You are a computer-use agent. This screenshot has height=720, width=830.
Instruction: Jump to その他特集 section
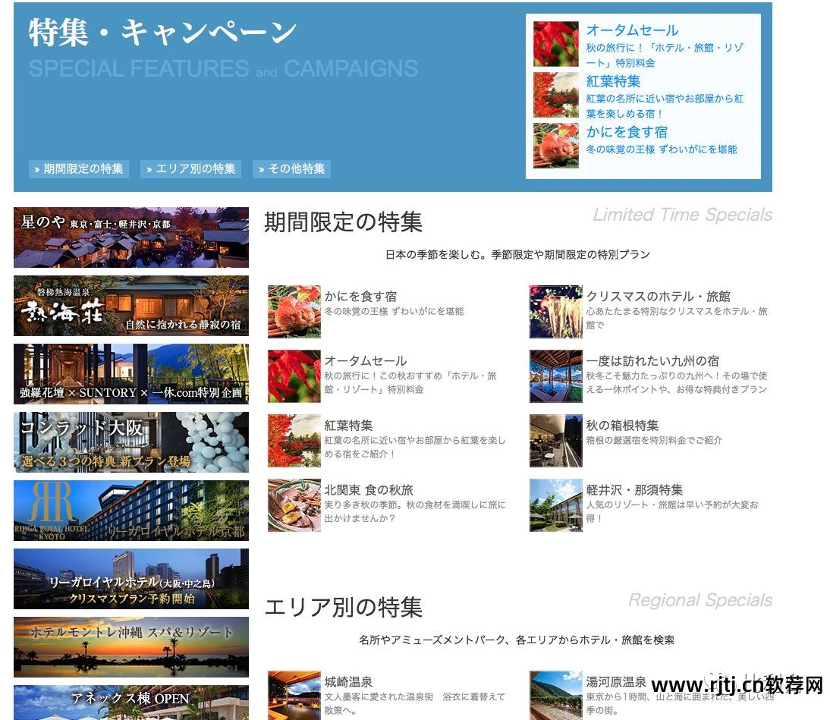(x=291, y=169)
